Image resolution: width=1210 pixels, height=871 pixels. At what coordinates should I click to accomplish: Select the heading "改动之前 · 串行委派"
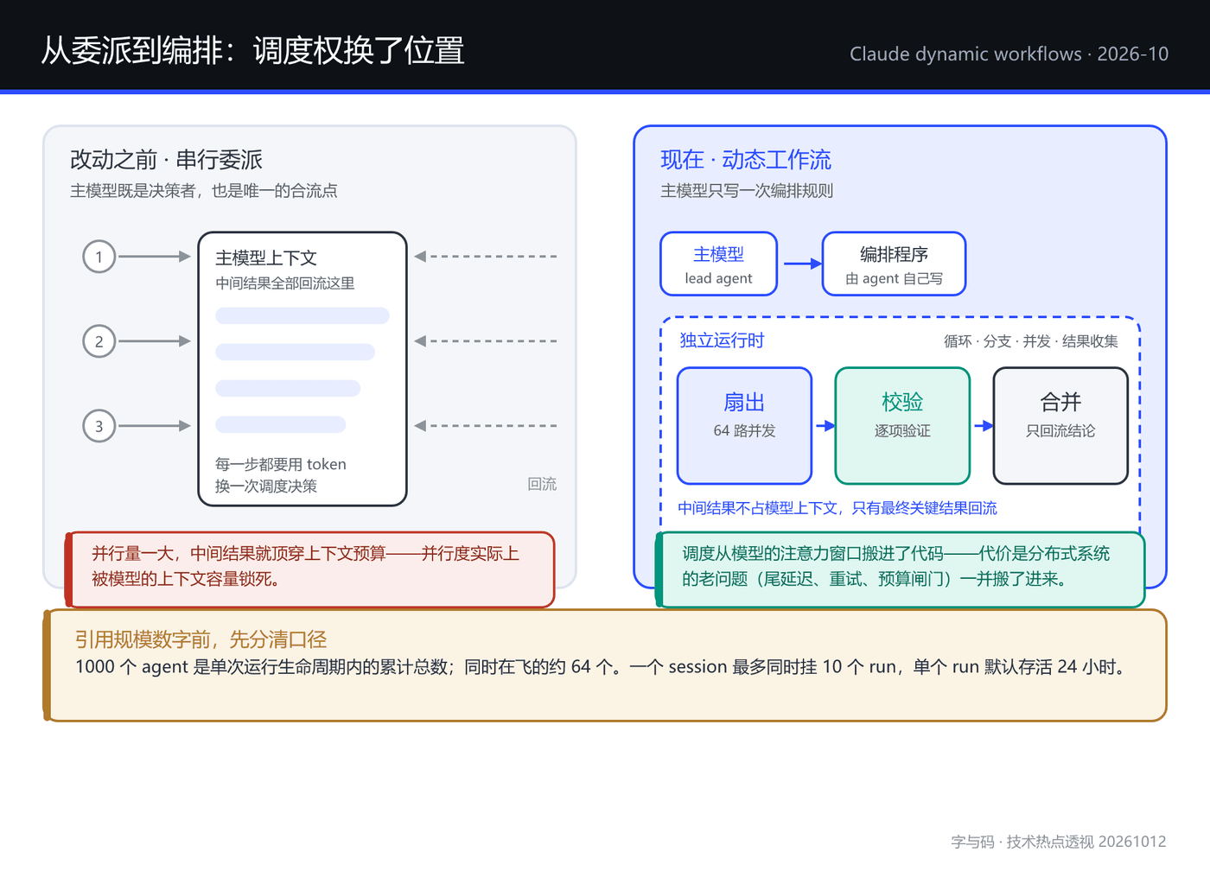(x=166, y=160)
